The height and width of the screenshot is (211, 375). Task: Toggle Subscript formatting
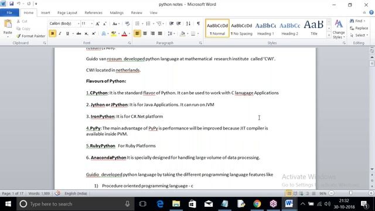[x=86, y=33]
